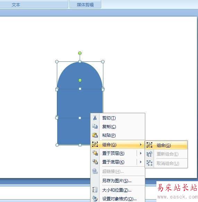The width and height of the screenshot is (198, 202).
Task: Click the bottom-middle square resize handle
Action: point(80,145)
